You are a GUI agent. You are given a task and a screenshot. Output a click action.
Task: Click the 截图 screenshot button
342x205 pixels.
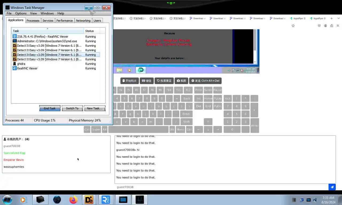coord(181,81)
